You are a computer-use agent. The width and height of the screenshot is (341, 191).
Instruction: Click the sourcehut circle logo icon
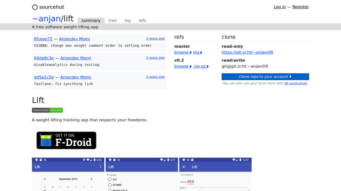point(35,7)
